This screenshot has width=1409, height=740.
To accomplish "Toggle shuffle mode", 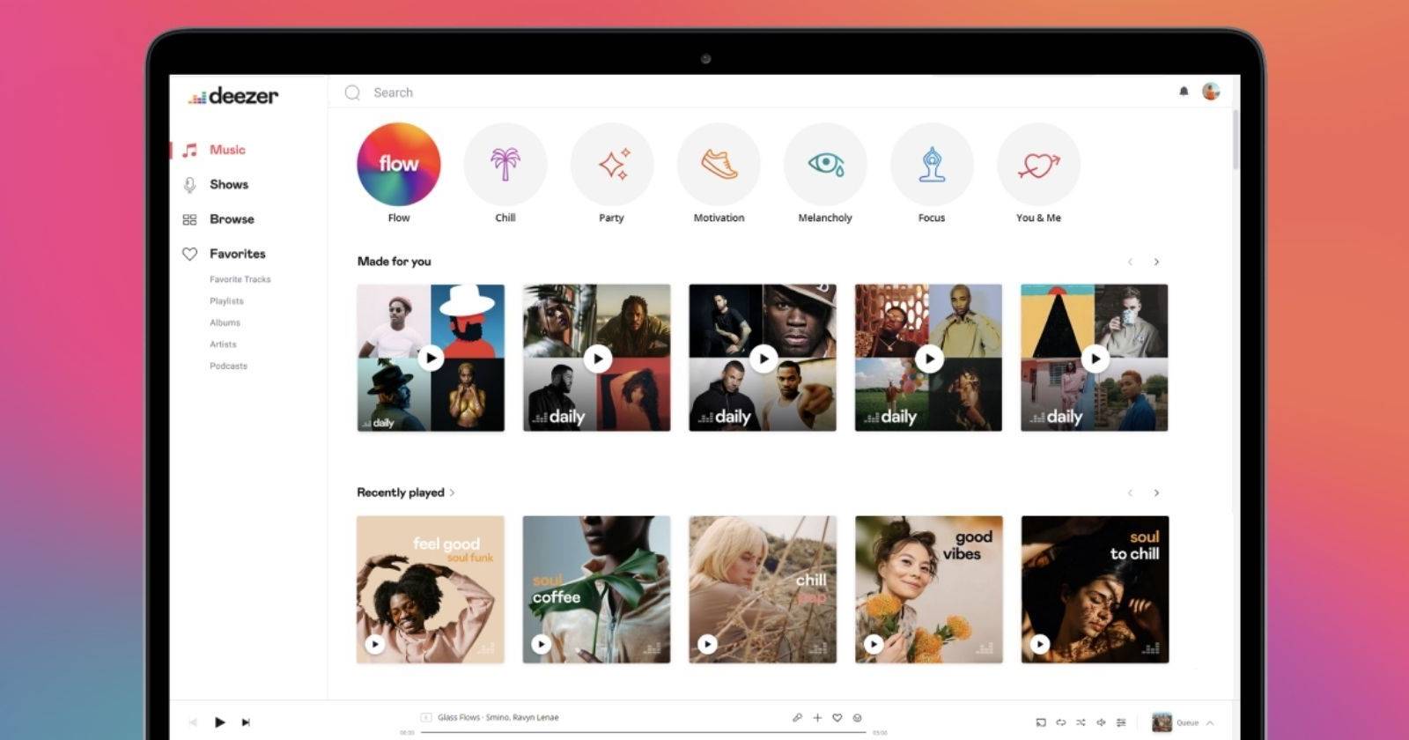I will coord(1081,722).
